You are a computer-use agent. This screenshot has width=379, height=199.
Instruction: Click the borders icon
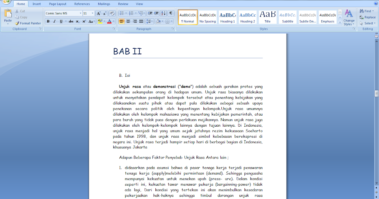[x=167, y=21]
